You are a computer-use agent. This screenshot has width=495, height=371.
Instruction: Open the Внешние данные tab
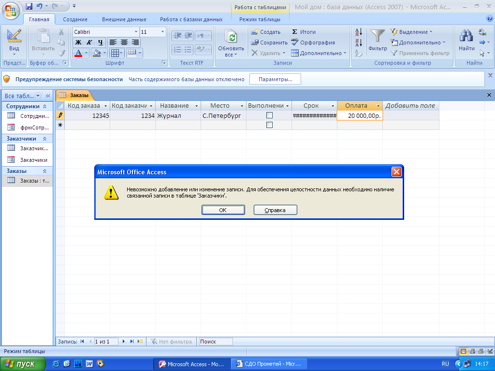[124, 19]
